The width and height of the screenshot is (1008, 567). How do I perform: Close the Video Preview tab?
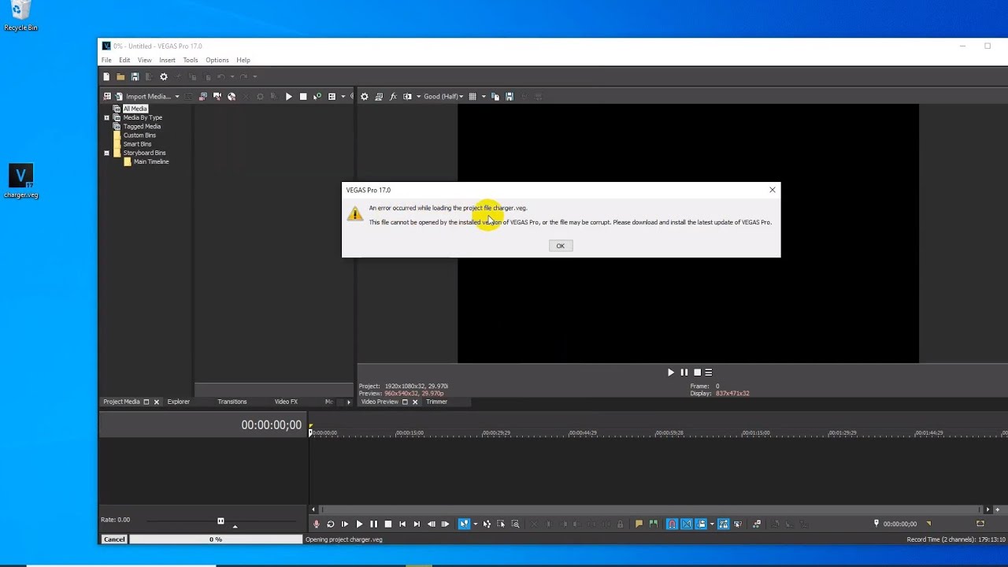point(415,402)
